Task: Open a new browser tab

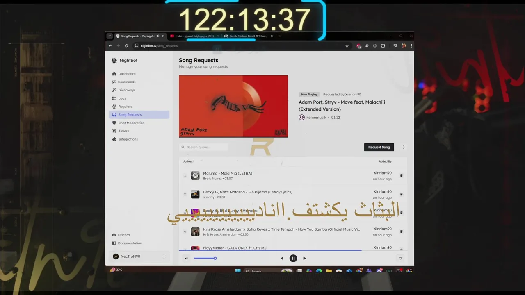Action: [280, 36]
